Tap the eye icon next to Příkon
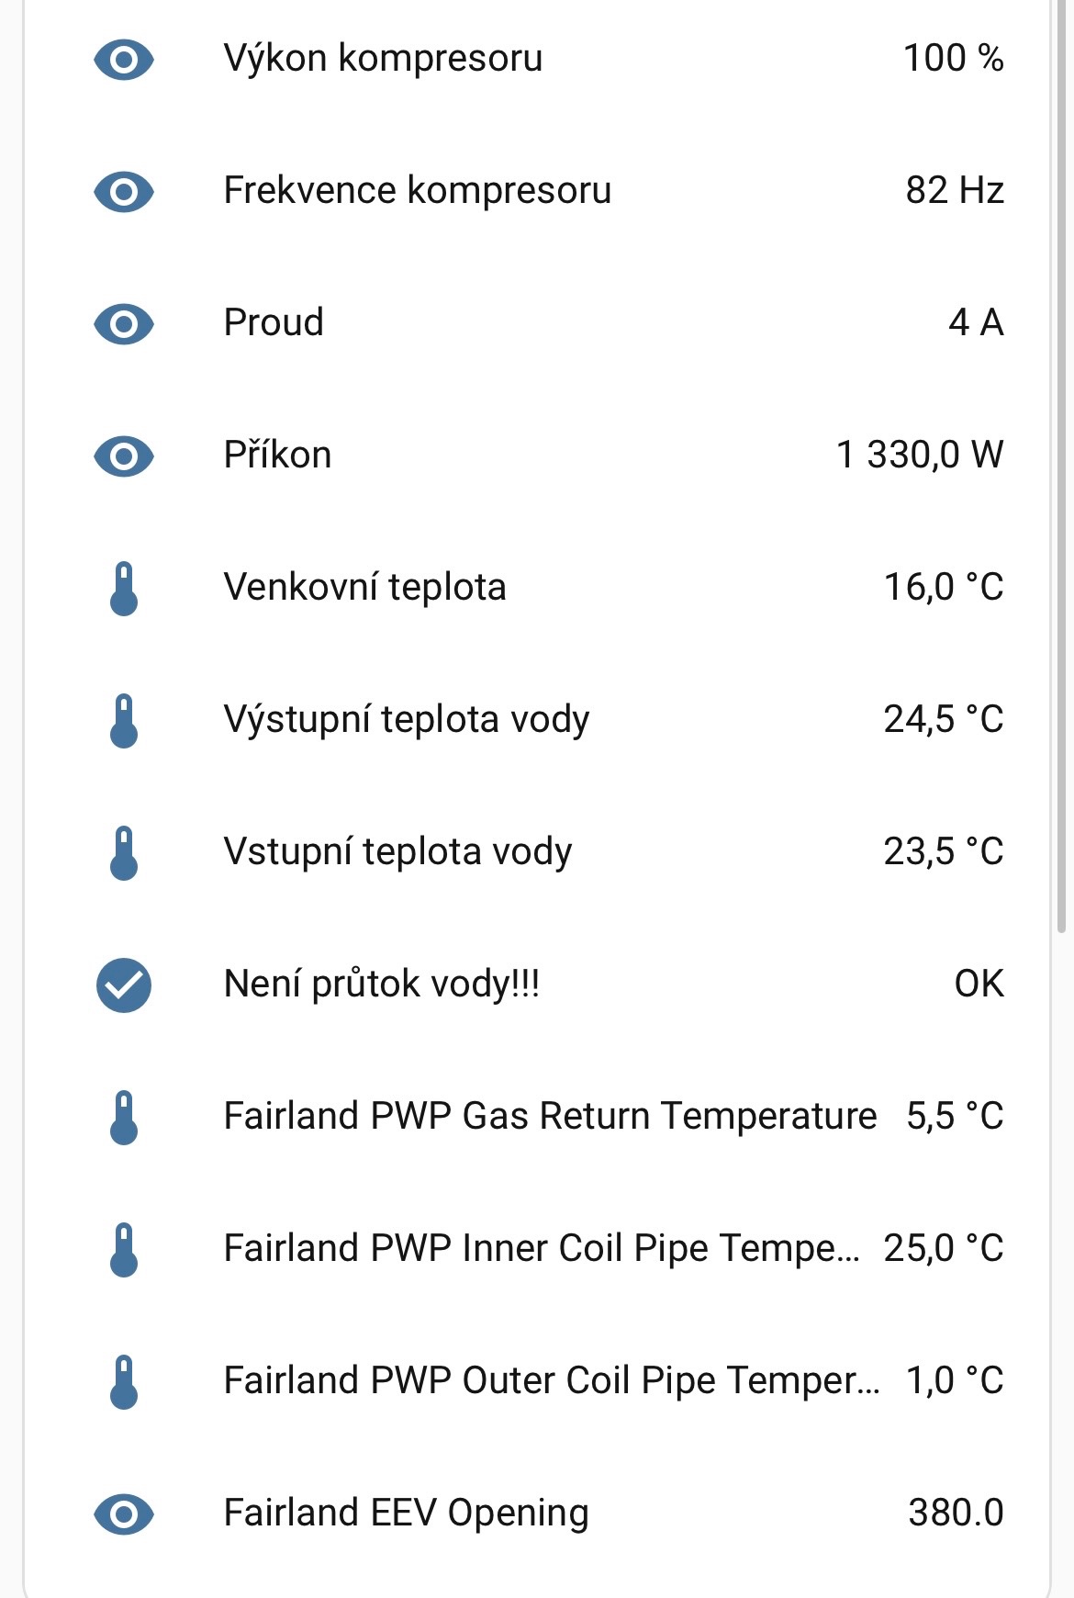1074x1598 pixels. tap(124, 456)
